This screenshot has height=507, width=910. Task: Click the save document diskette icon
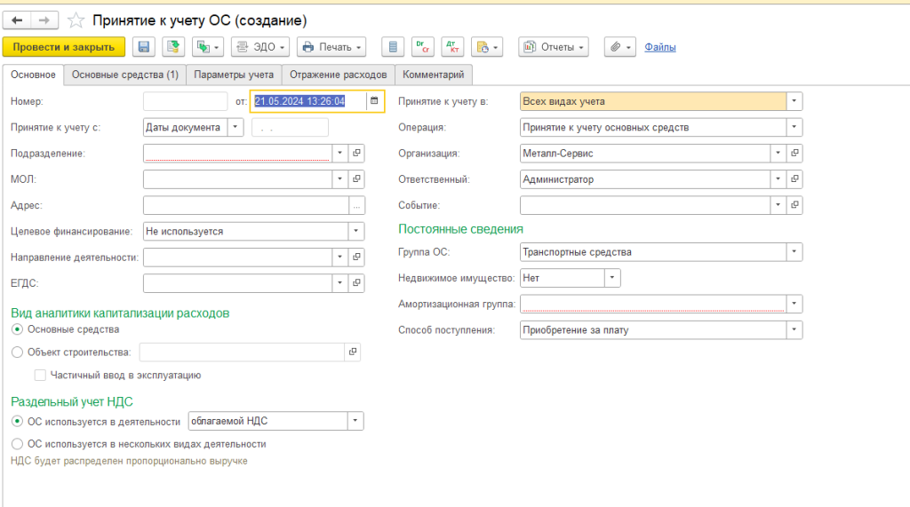pos(144,47)
